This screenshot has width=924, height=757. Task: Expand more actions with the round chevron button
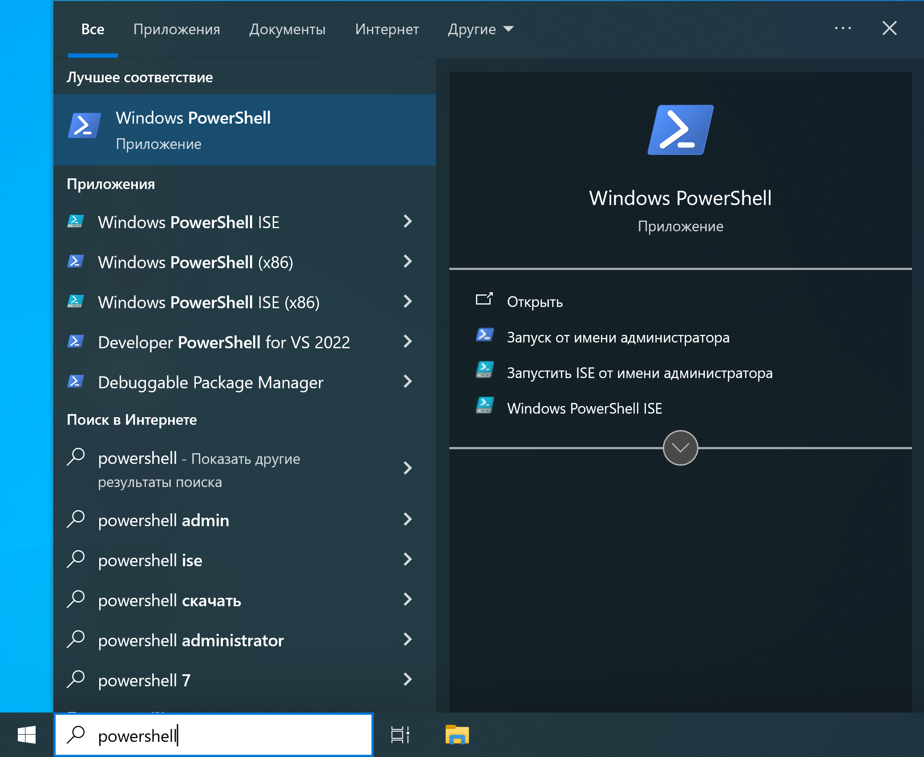680,448
